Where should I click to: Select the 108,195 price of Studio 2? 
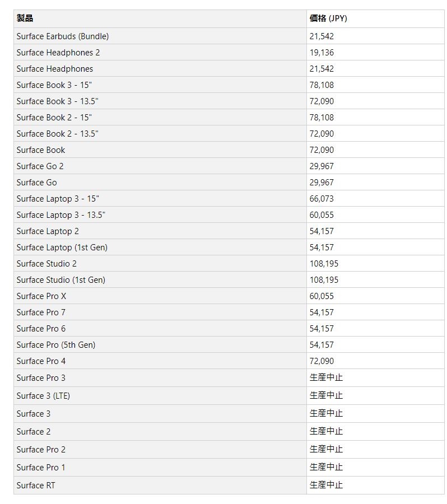coord(375,264)
